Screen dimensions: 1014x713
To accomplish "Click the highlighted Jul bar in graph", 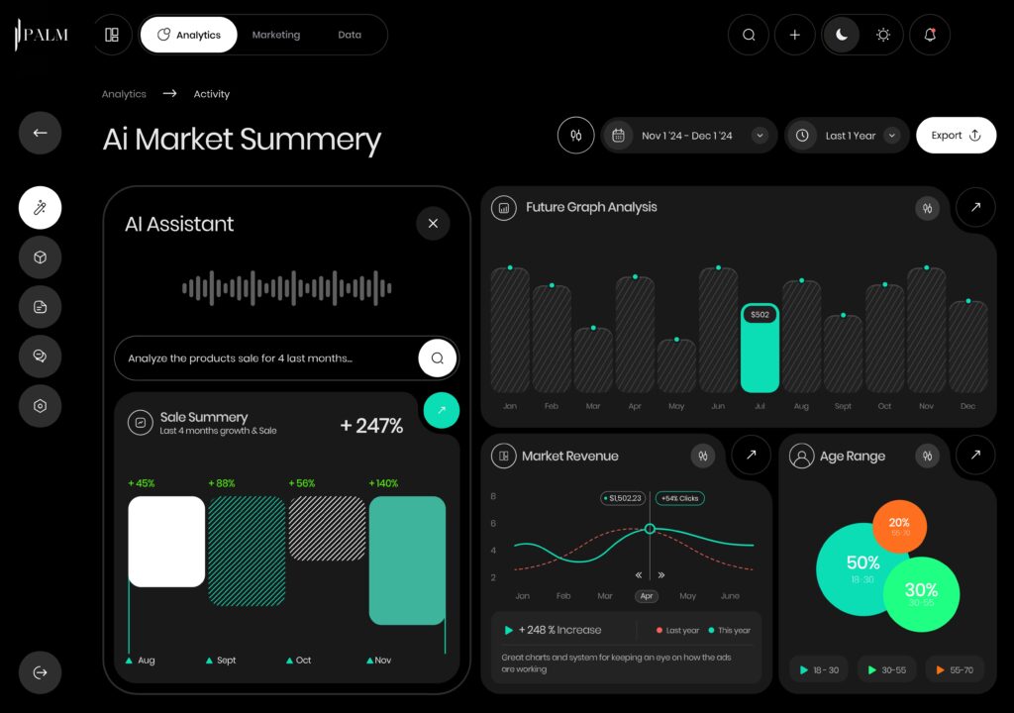I will click(760, 349).
